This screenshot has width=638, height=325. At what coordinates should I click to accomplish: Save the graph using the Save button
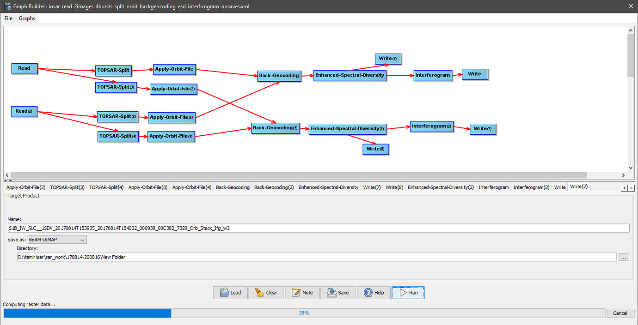[x=338, y=293]
